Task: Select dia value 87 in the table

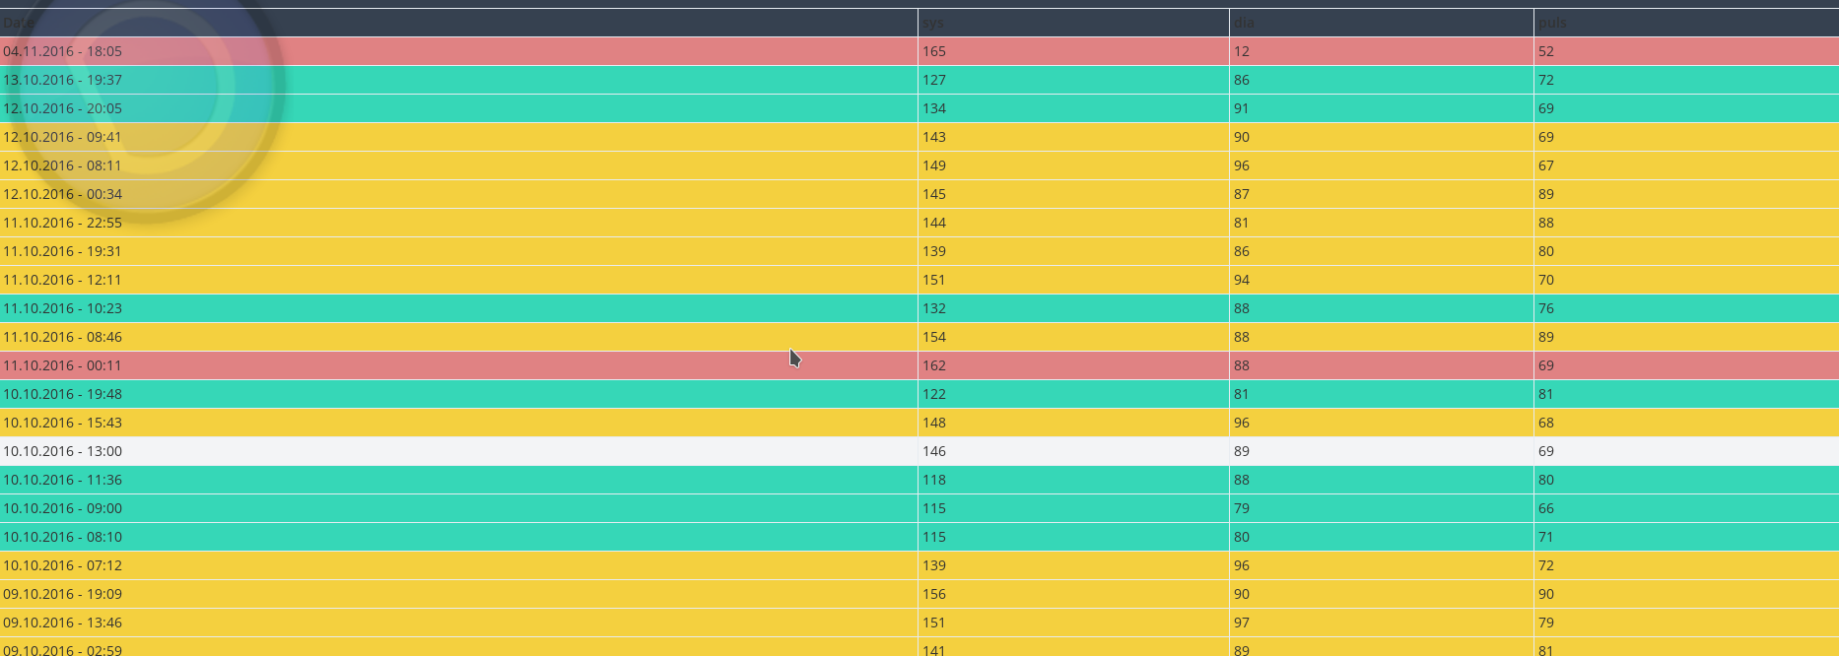Action: [1382, 194]
